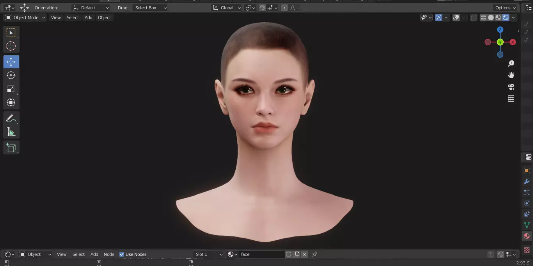The width and height of the screenshot is (533, 266).
Task: Open the Texture checker properties tab
Action: pos(527,250)
